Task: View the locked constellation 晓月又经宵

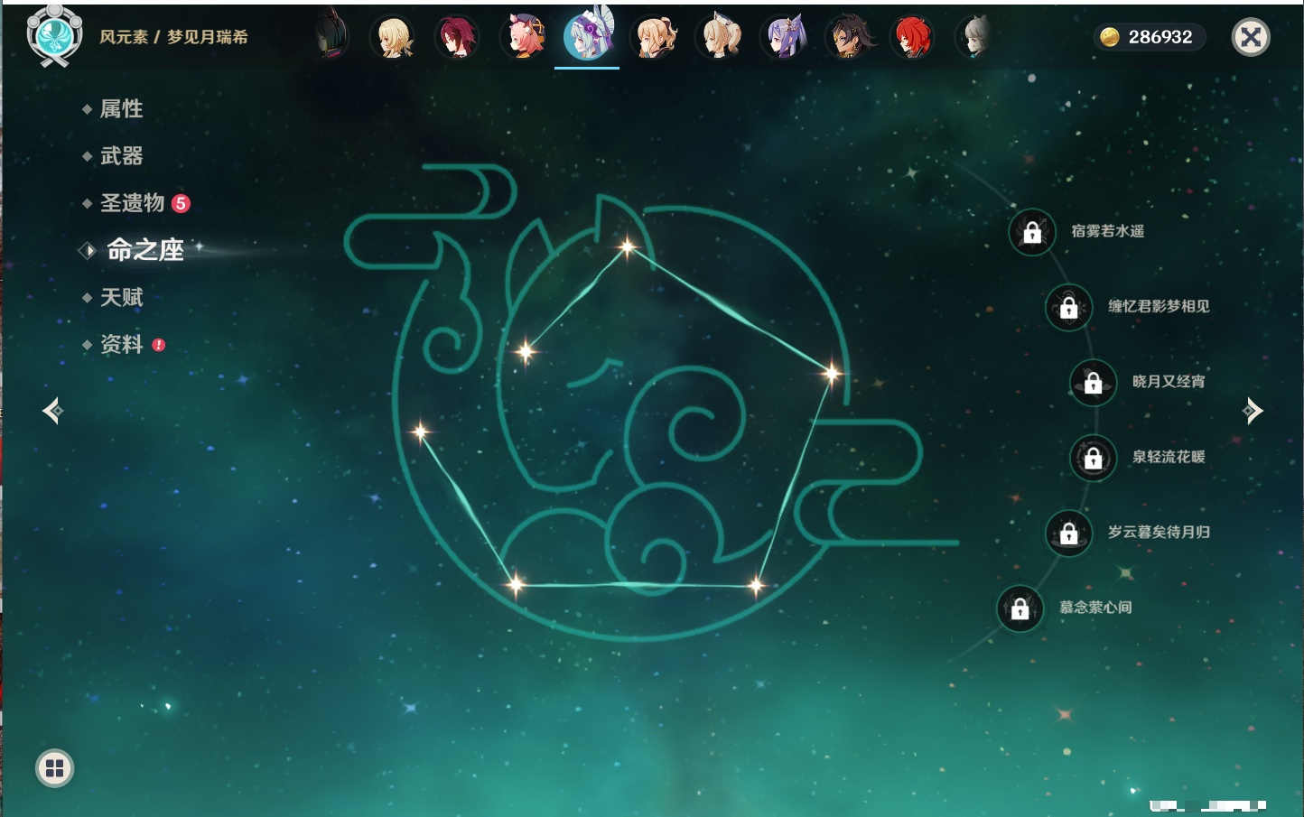Action: pyautogui.click(x=1094, y=383)
